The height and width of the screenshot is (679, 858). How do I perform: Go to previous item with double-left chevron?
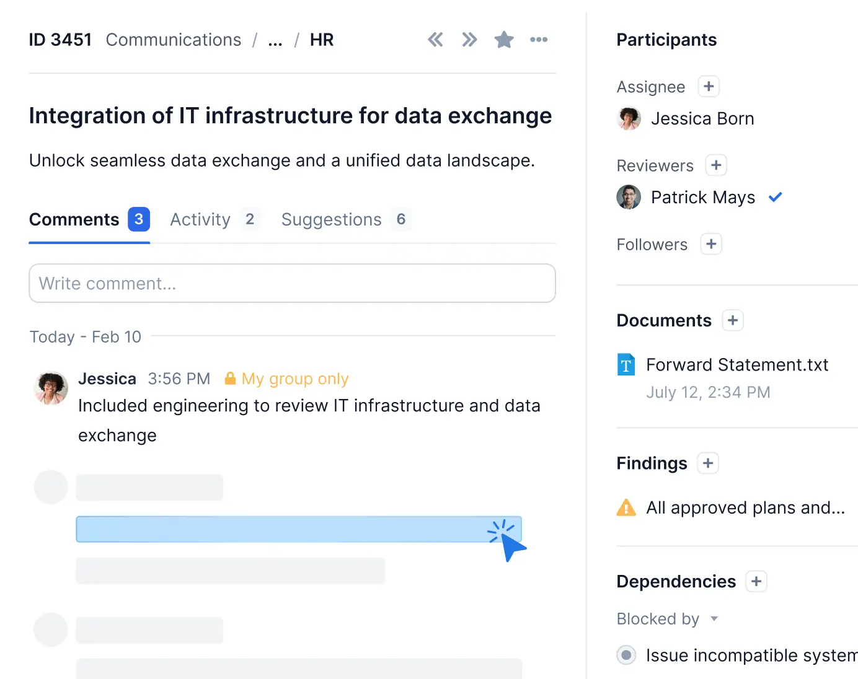click(435, 40)
